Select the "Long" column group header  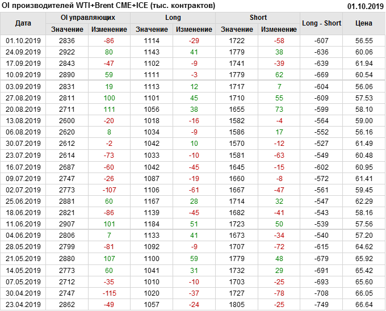pyautogui.click(x=173, y=18)
